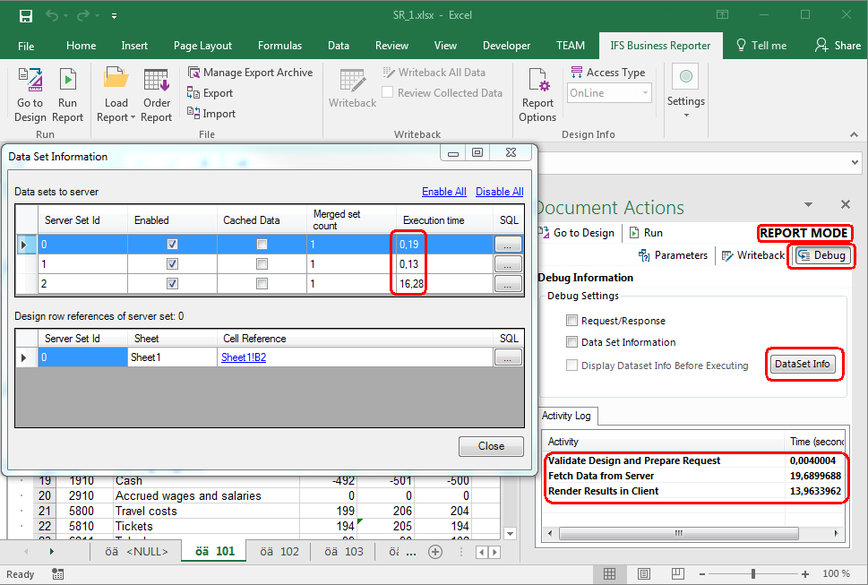Image resolution: width=868 pixels, height=585 pixels.
Task: Click Activity Log horizontal scrollbar
Action: tap(679, 534)
